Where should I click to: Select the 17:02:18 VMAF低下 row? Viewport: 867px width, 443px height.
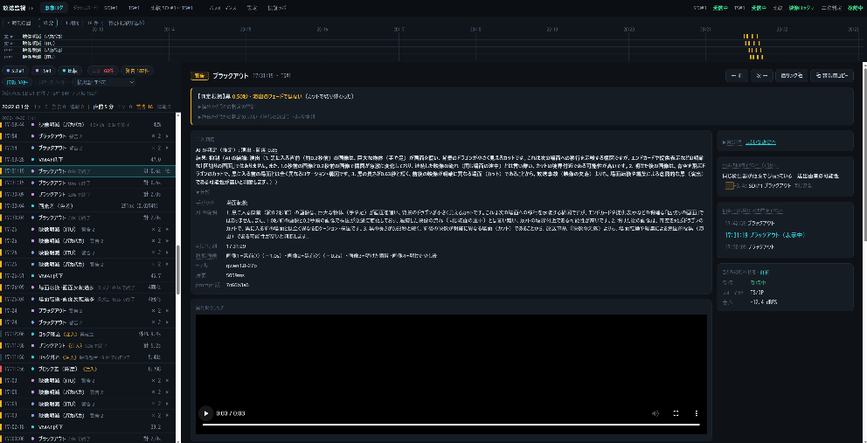pos(87,426)
